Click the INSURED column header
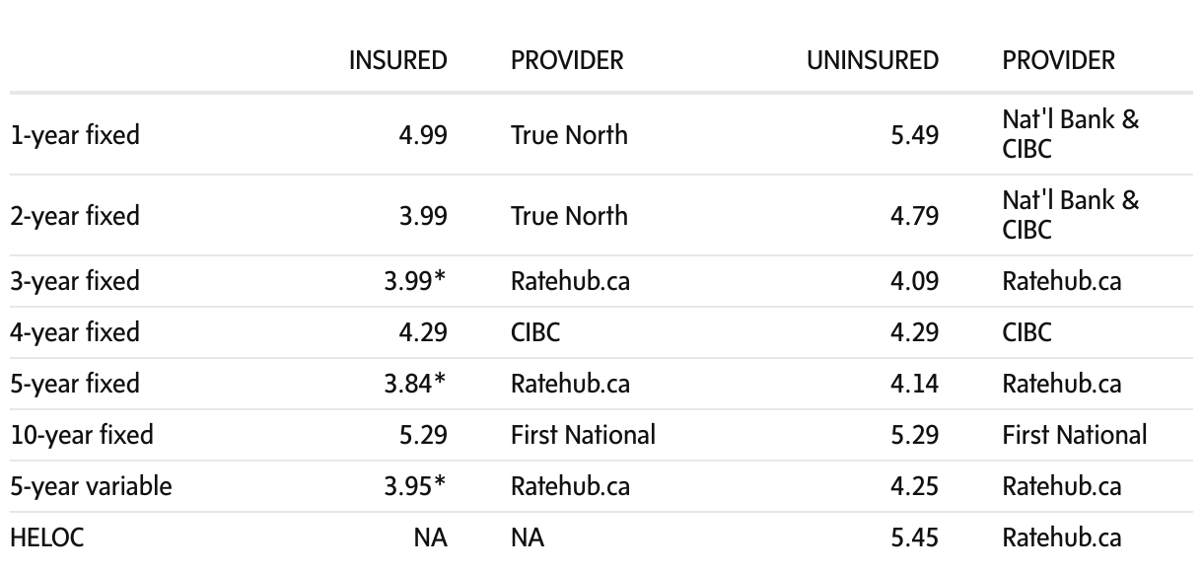 pos(397,60)
